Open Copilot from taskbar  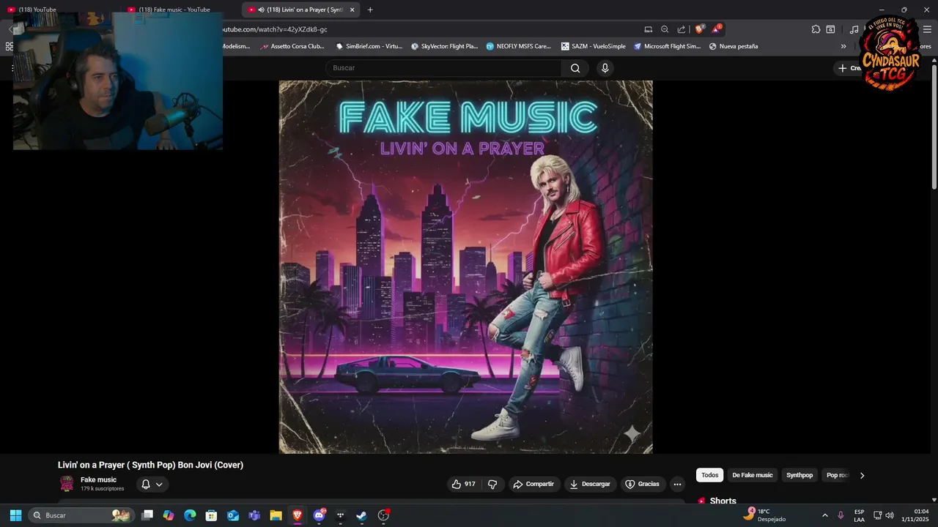169,515
